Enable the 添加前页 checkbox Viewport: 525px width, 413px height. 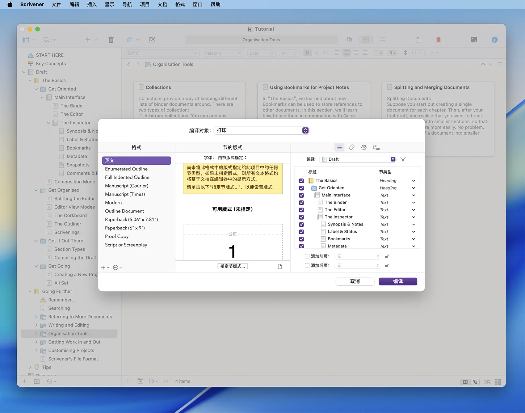pos(307,256)
